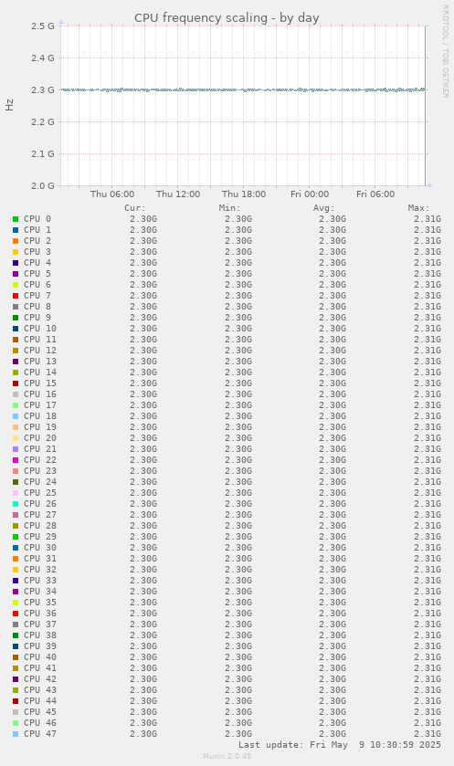Click the 'Avg:' column header
The width and height of the screenshot is (454, 766).
324,208
